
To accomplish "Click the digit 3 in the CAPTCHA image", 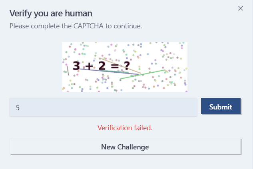I will [76, 65].
